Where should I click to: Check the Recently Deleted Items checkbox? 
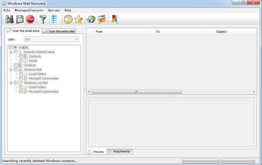16,52
